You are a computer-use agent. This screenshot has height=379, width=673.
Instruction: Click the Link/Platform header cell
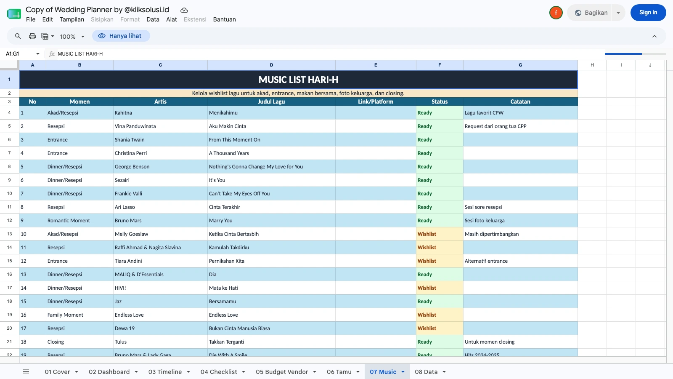coord(376,101)
